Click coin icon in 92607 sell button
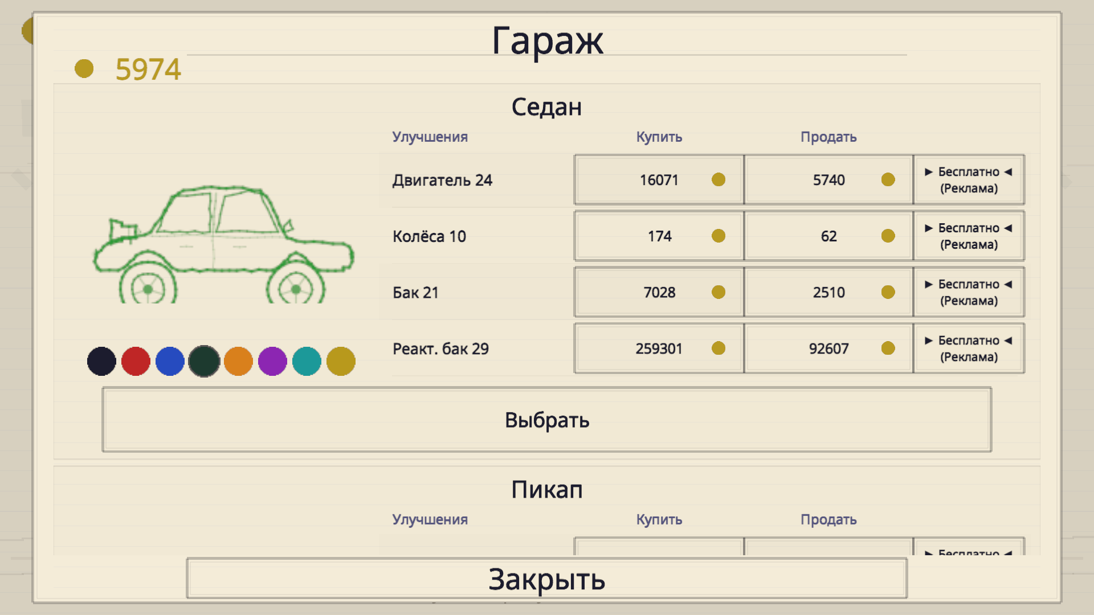The height and width of the screenshot is (615, 1094). point(888,348)
